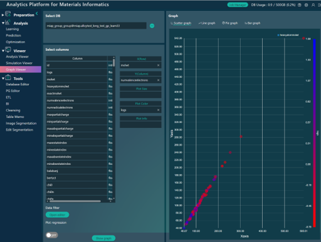This screenshot has width=321, height=242.
Task: Toggle the Plot regression switch
Action: point(51,235)
